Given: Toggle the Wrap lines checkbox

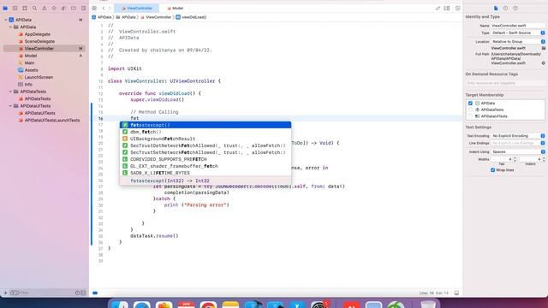Looking at the screenshot, I should pyautogui.click(x=493, y=170).
